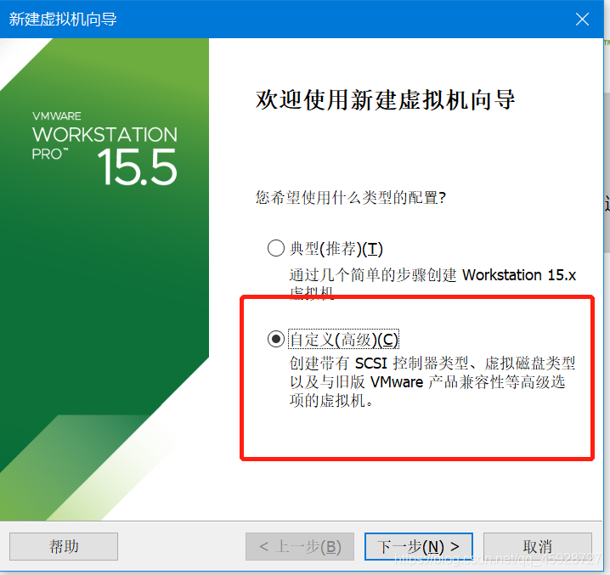Click the scrollbar at the window's right edge
This screenshot has width=610, height=575.
click(607, 173)
